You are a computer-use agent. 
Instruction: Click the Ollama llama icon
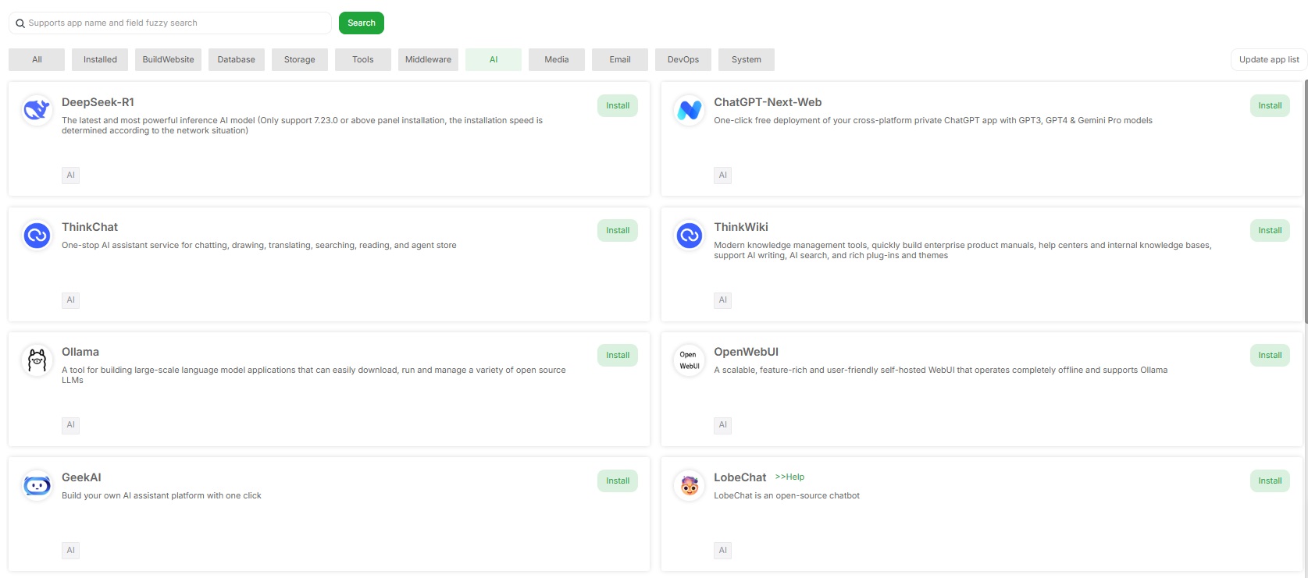click(x=37, y=360)
